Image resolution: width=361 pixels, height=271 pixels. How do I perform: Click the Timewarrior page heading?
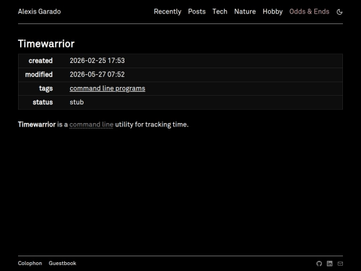pos(46,43)
